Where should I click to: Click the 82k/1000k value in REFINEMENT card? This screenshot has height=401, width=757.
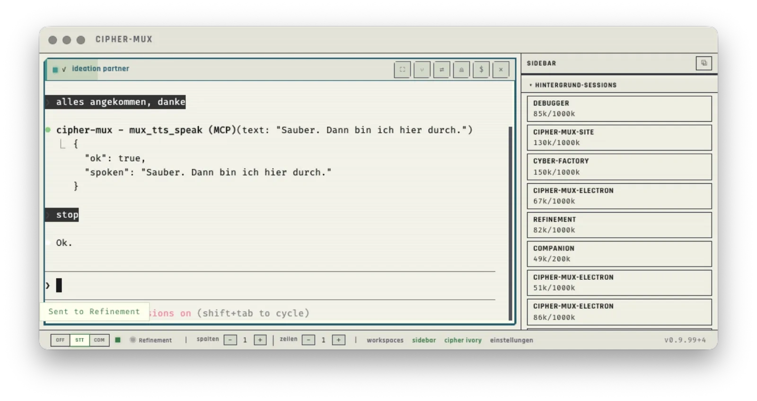point(554,230)
